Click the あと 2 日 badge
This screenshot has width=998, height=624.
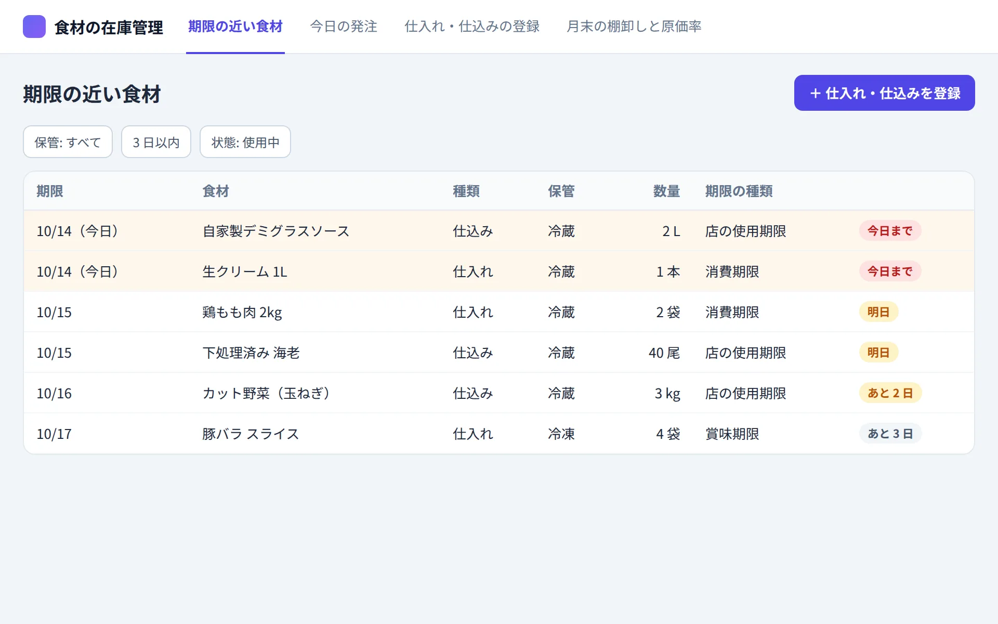click(x=890, y=393)
